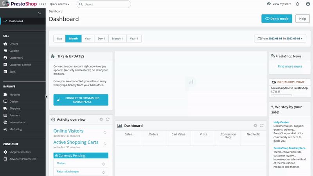Click the Design monitor icon

5,101
